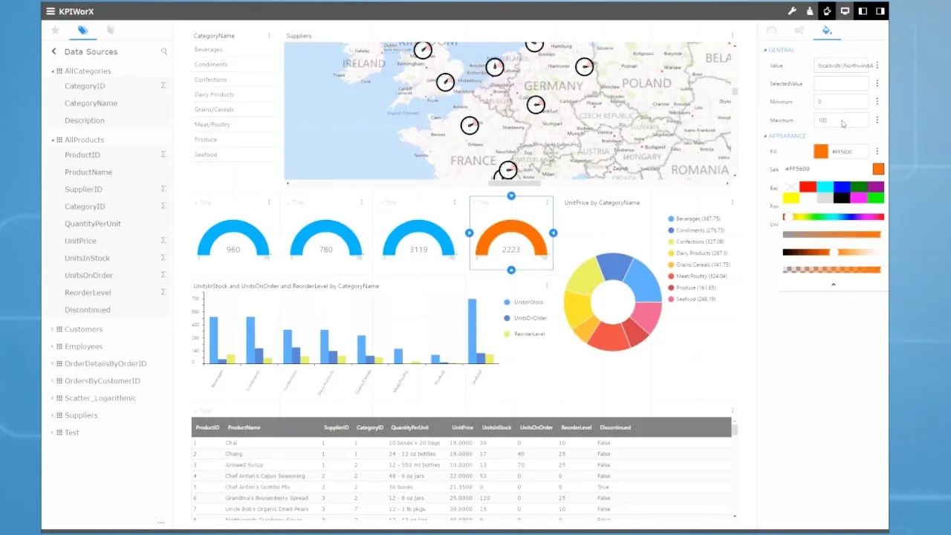Open the documents tab in left panel
This screenshot has width=951, height=535.
(x=111, y=30)
